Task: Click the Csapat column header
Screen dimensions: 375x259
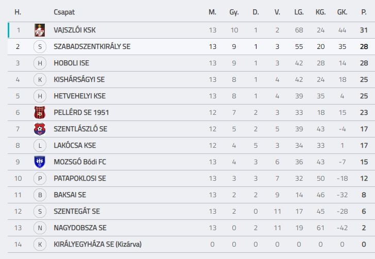Action: pos(64,12)
